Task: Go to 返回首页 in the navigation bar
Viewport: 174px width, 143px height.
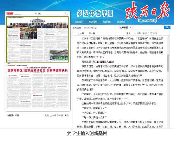Action: [79, 22]
